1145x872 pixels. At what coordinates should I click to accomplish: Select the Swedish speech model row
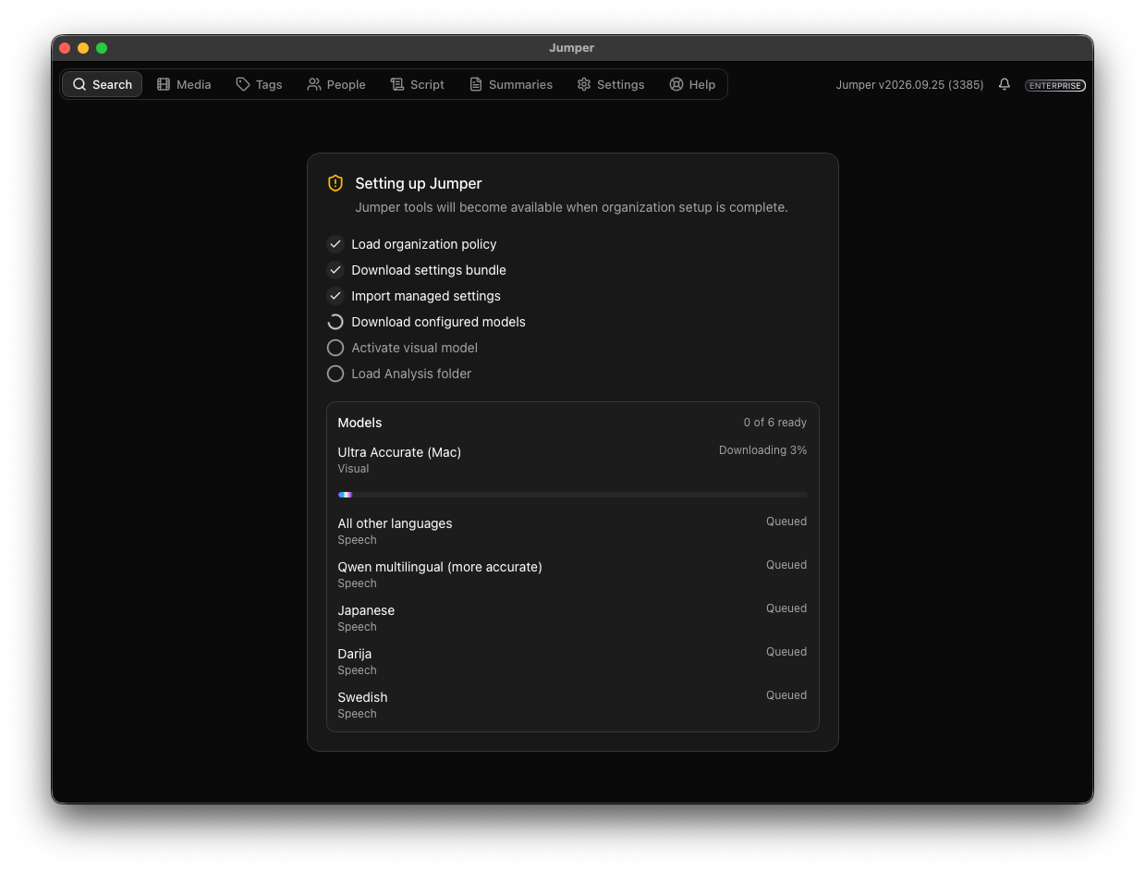(572, 705)
